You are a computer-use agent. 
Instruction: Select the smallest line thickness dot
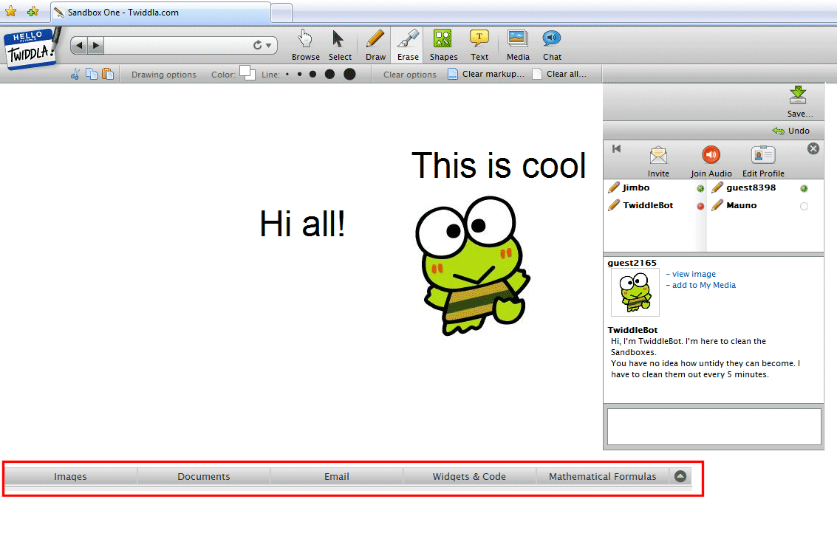[287, 74]
